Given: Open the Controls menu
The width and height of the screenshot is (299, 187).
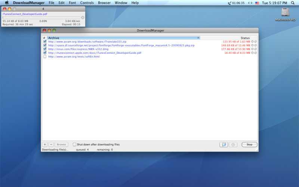Looking at the screenshot, I should point(87,3).
